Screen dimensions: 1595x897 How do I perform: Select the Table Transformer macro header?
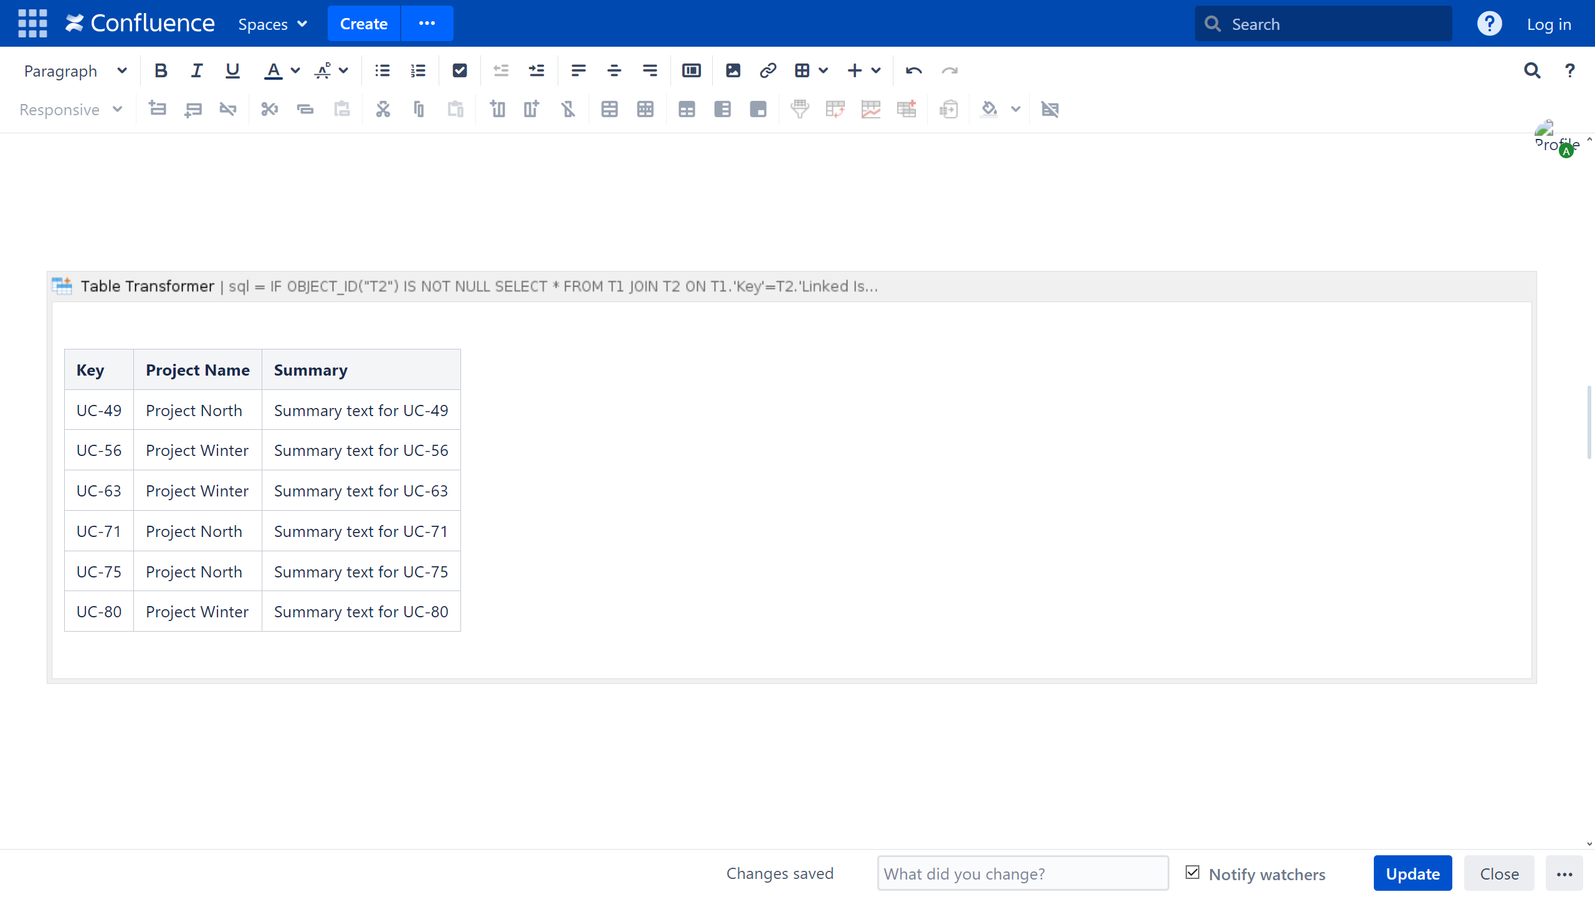(147, 287)
